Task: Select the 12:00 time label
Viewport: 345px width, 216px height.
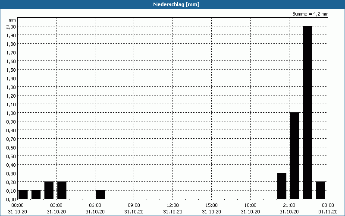Action: [173, 205]
